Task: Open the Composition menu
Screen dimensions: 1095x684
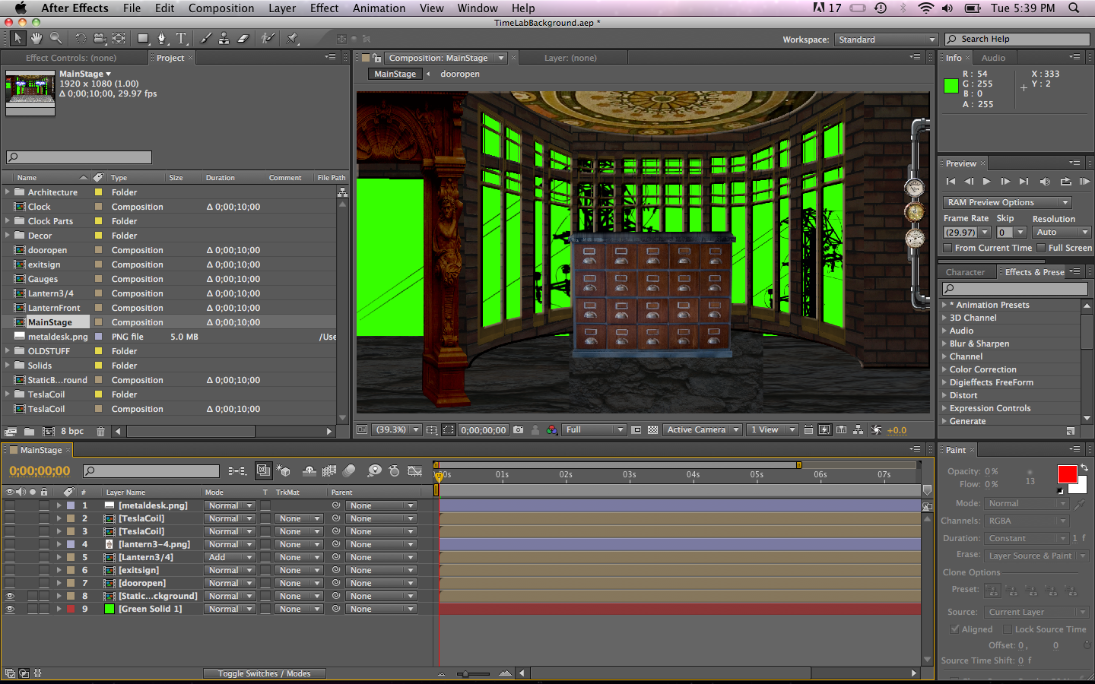Action: (221, 8)
